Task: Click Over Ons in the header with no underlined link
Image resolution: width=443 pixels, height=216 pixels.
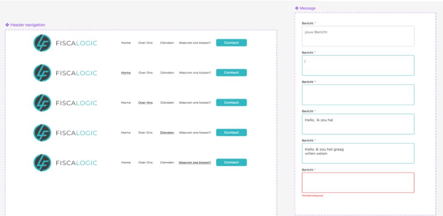Action: 145,43
